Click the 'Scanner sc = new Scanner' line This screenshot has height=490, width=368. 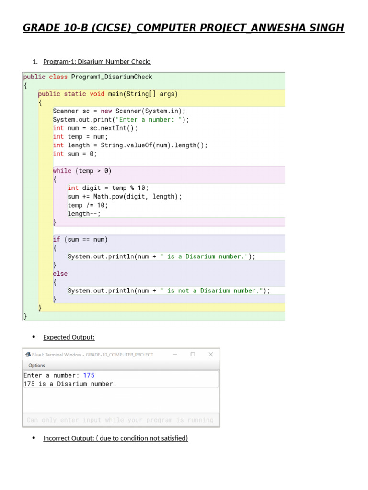(x=119, y=111)
